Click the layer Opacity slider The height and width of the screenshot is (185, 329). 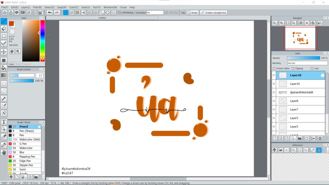tap(303, 58)
